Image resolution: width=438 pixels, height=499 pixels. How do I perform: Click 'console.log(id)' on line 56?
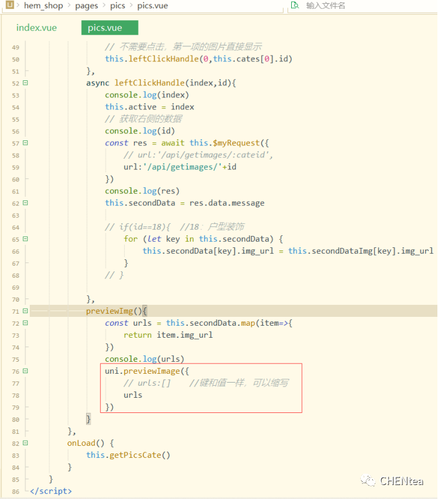(x=140, y=131)
